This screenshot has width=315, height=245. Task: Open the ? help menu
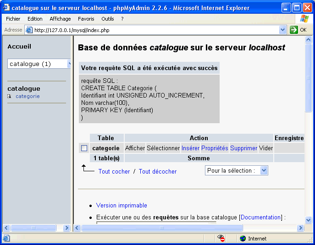tap(122, 19)
